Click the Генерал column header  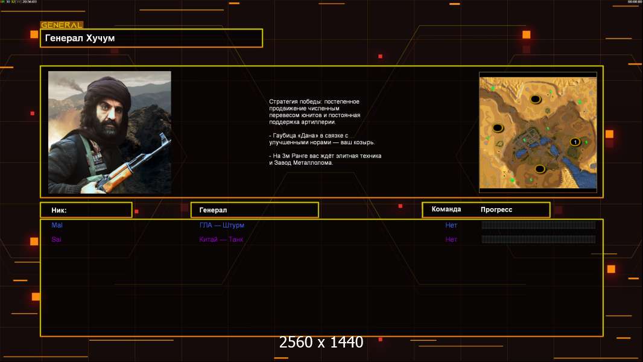[254, 210]
